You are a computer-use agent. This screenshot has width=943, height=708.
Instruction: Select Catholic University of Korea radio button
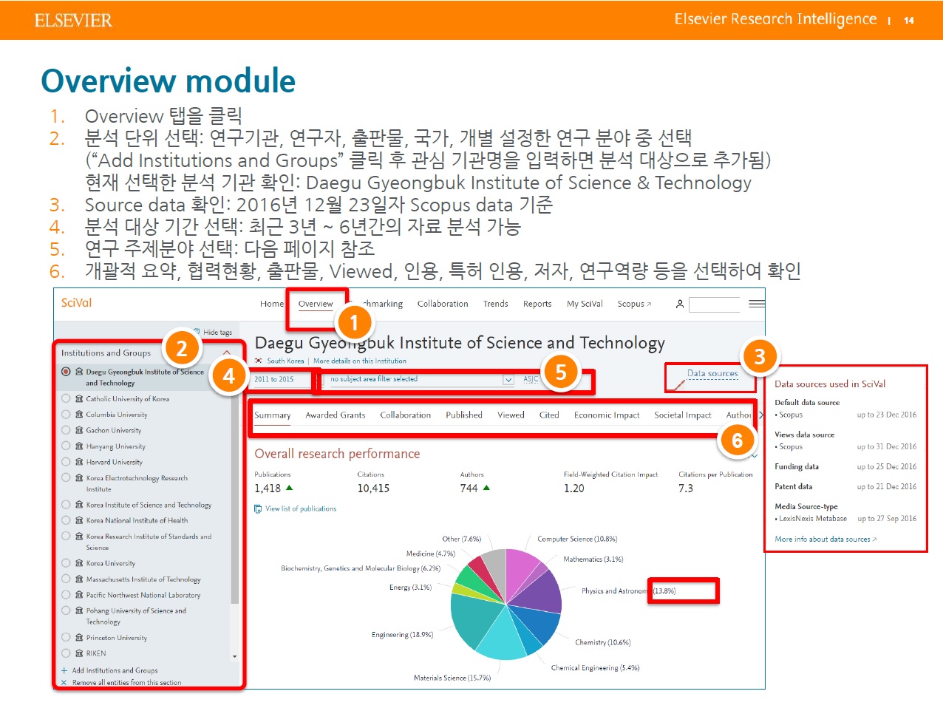[66, 398]
